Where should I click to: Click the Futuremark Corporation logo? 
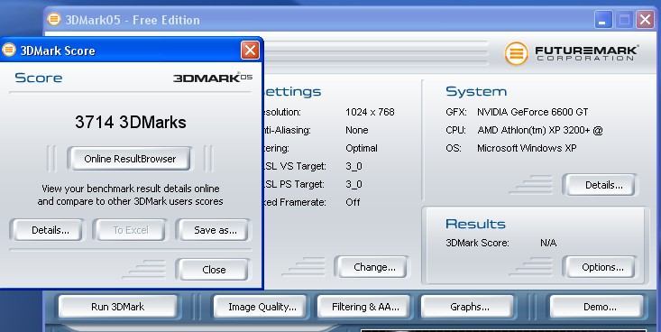[x=572, y=53]
